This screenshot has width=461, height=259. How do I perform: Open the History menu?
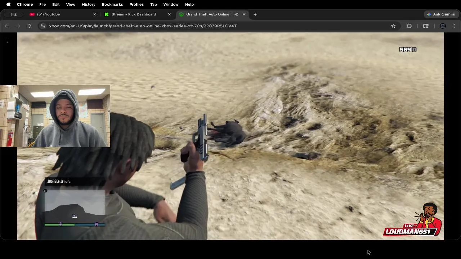(88, 4)
